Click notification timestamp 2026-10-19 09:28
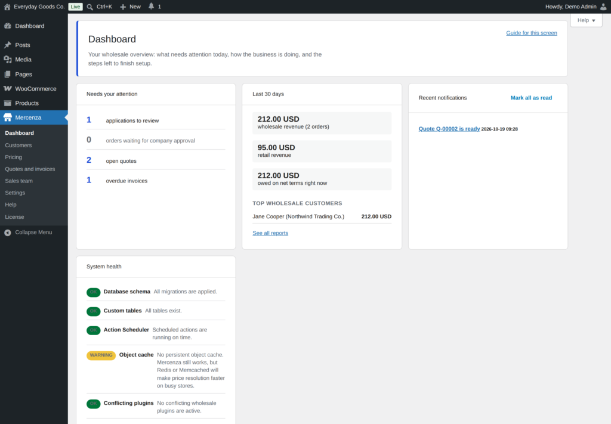Screen dimensions: 611x424 point(499,129)
